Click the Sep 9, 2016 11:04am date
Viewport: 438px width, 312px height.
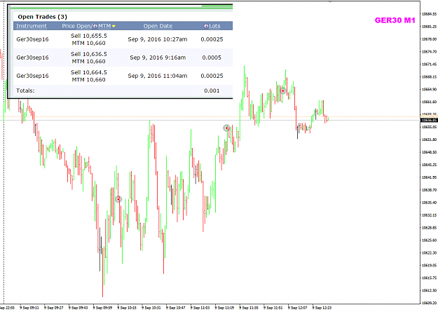coord(158,76)
